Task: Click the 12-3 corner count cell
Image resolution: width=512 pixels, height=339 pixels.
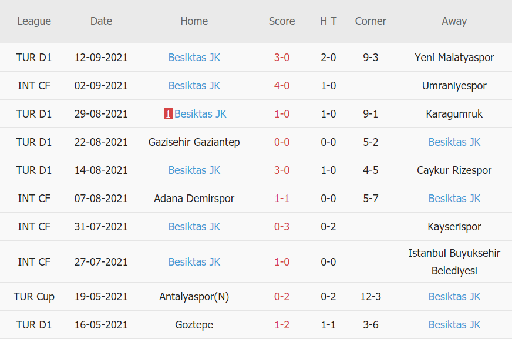Action: 370,297
